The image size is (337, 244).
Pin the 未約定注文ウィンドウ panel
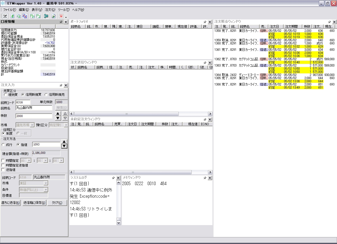point(205,119)
